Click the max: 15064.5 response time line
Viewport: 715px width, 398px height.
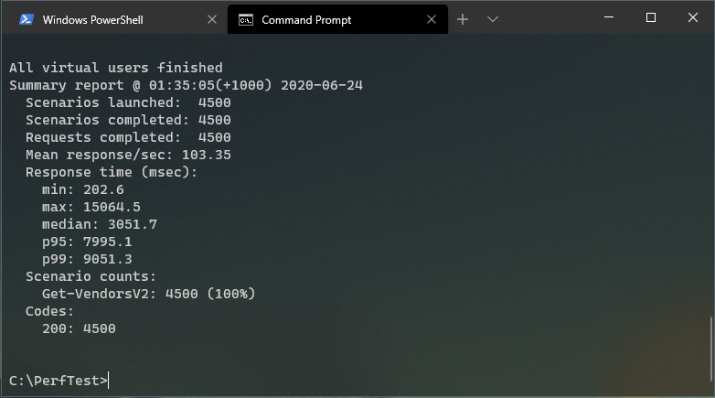point(91,207)
